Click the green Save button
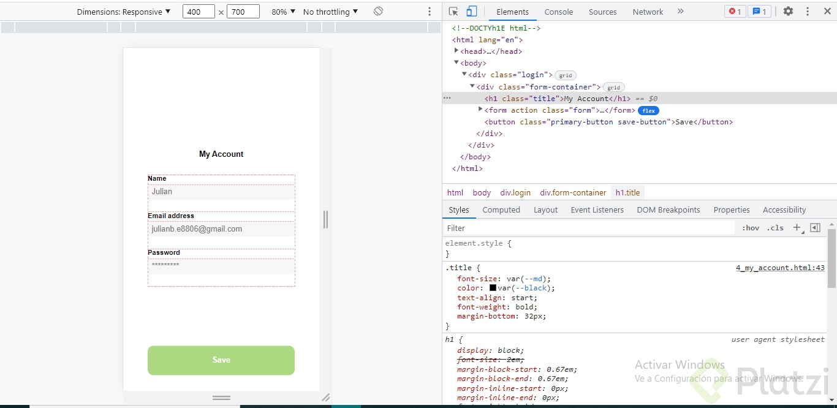Viewport: 837px width, 408px height. (x=221, y=360)
